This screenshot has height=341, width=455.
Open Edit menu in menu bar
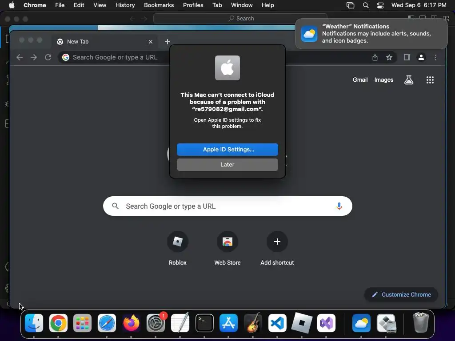pos(79,5)
